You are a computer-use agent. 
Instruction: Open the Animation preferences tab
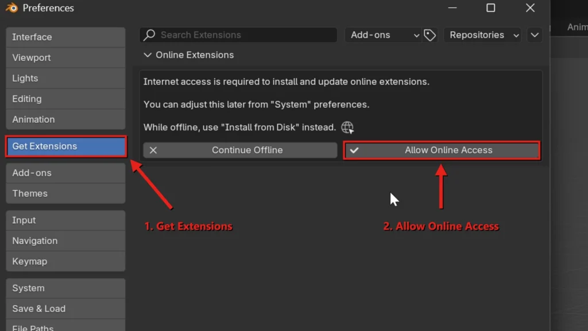coord(65,120)
